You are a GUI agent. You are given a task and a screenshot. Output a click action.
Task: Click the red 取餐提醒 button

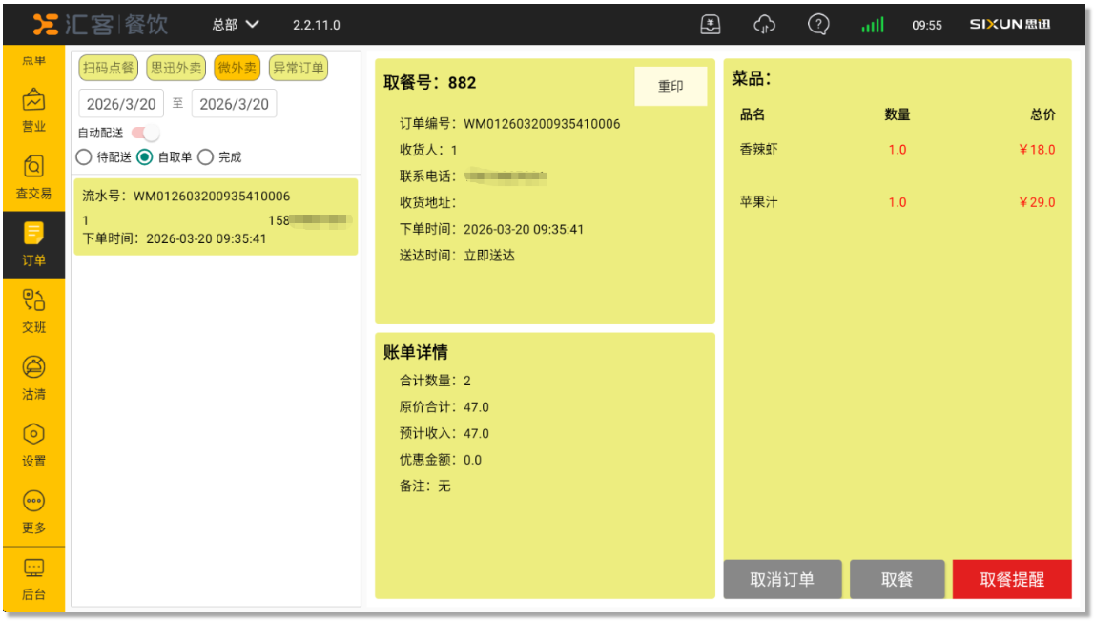(x=1011, y=579)
